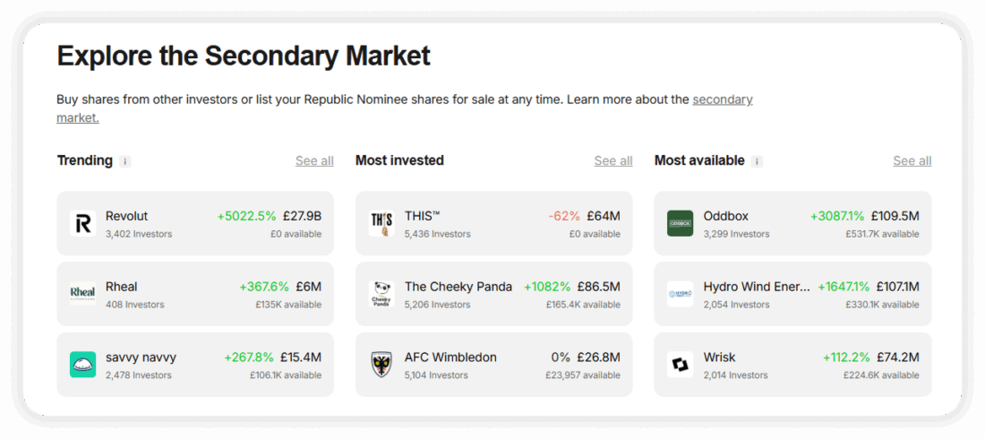The width and height of the screenshot is (985, 439).
Task: Show info icon next to Trending
Action: click(x=125, y=161)
